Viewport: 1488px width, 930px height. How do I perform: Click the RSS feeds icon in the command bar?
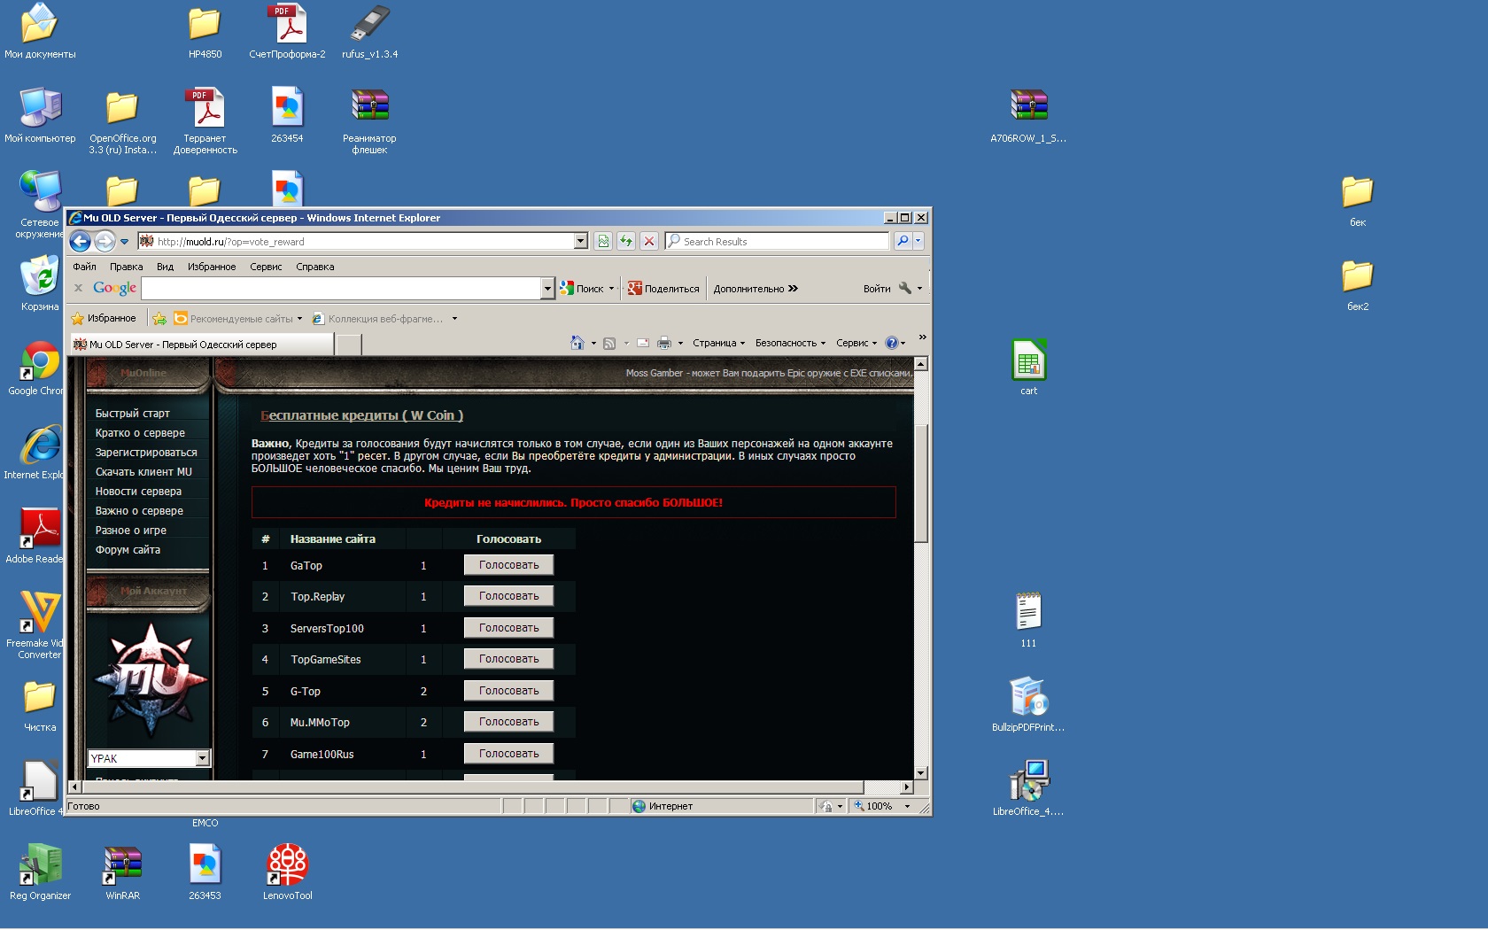[x=609, y=343]
